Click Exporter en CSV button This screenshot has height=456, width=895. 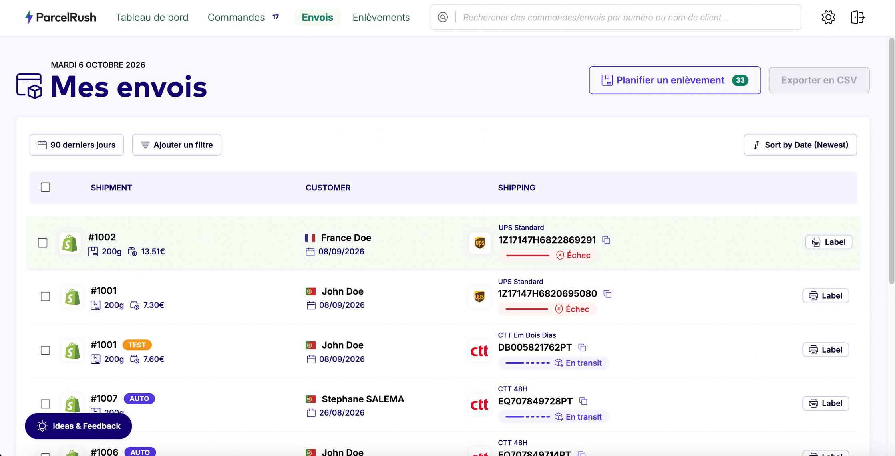[819, 80]
